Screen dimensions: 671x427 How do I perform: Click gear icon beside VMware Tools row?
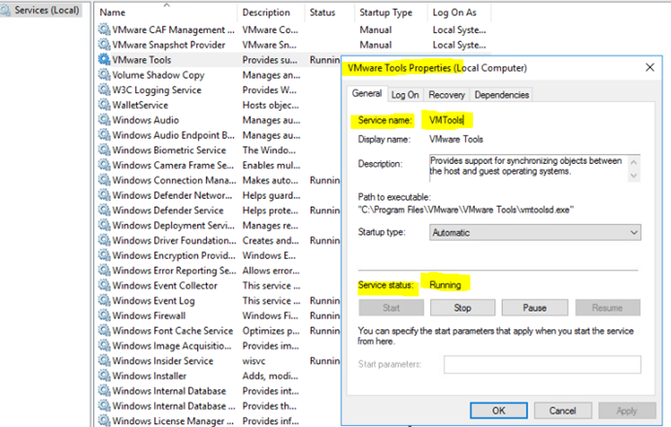104,59
